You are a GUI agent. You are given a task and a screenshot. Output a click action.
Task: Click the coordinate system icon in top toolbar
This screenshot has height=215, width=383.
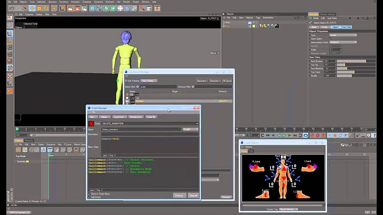(x=62, y=8)
